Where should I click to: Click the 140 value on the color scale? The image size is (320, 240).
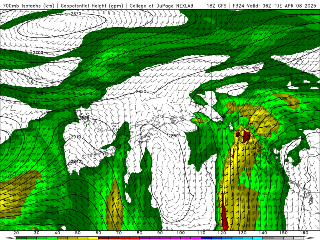click(x=263, y=233)
